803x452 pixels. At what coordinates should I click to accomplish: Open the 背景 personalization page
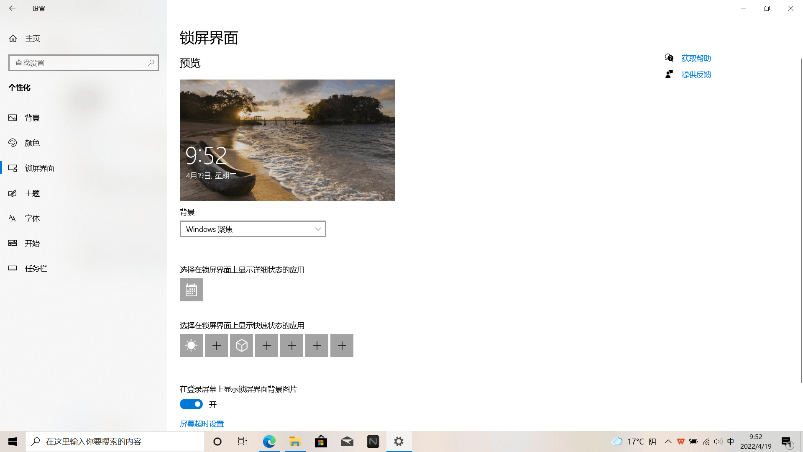click(32, 118)
